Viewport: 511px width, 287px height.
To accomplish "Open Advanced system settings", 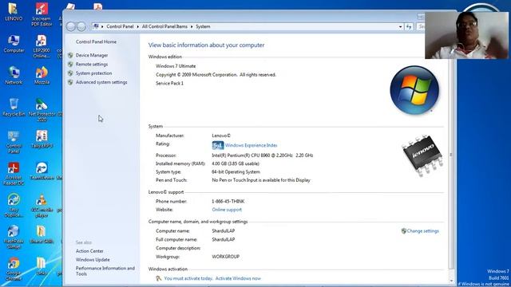I will pyautogui.click(x=101, y=82).
